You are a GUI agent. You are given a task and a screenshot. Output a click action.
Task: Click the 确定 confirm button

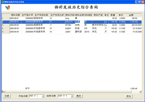coord(79,96)
